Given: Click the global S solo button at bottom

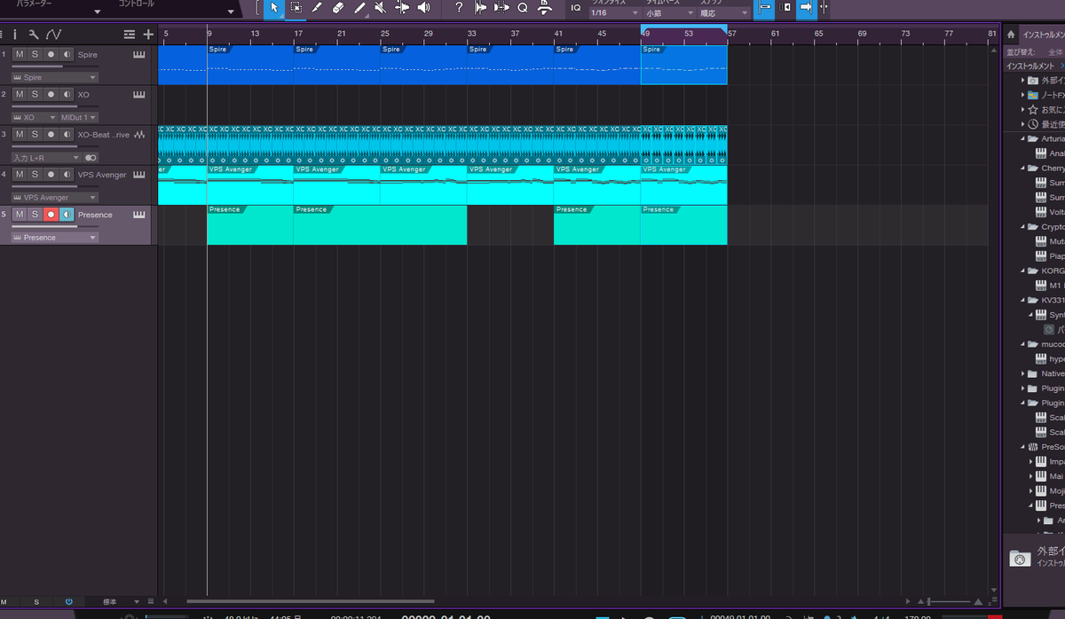Looking at the screenshot, I should point(36,601).
